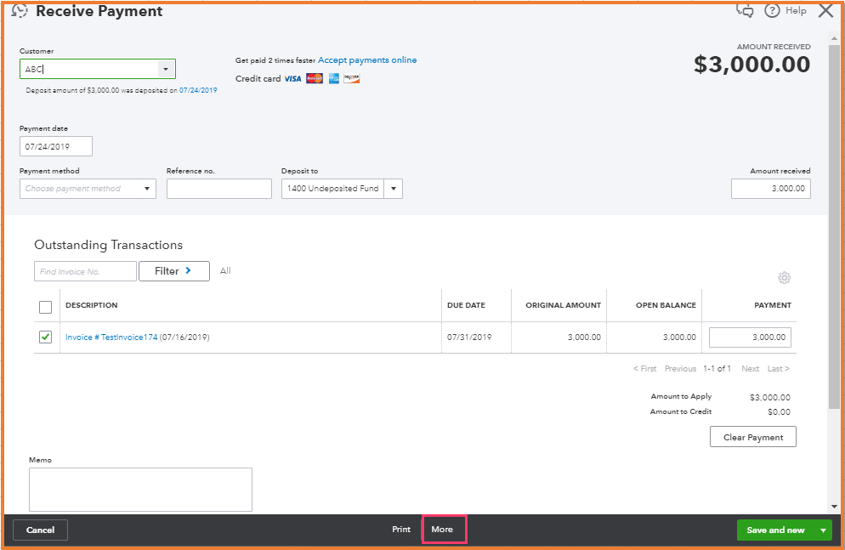
Task: Click the Save and new button
Action: 775,530
